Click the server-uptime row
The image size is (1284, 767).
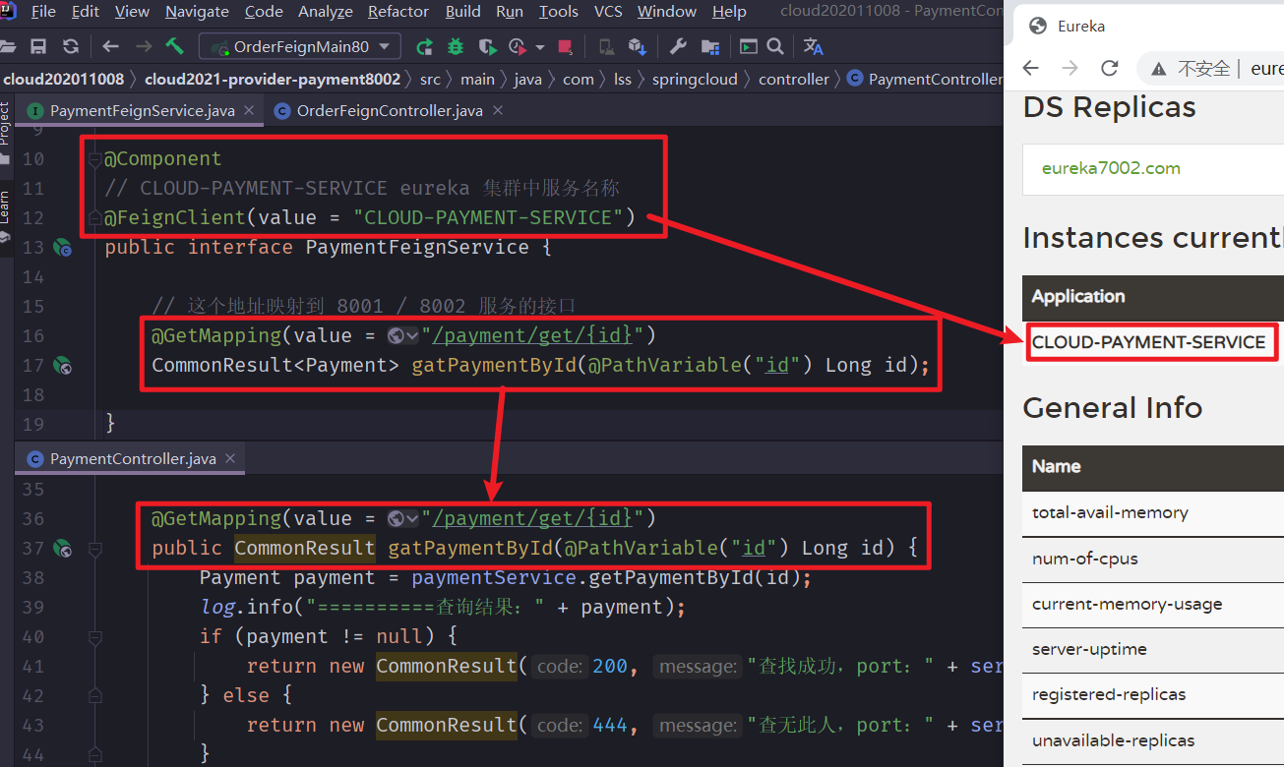(1153, 650)
